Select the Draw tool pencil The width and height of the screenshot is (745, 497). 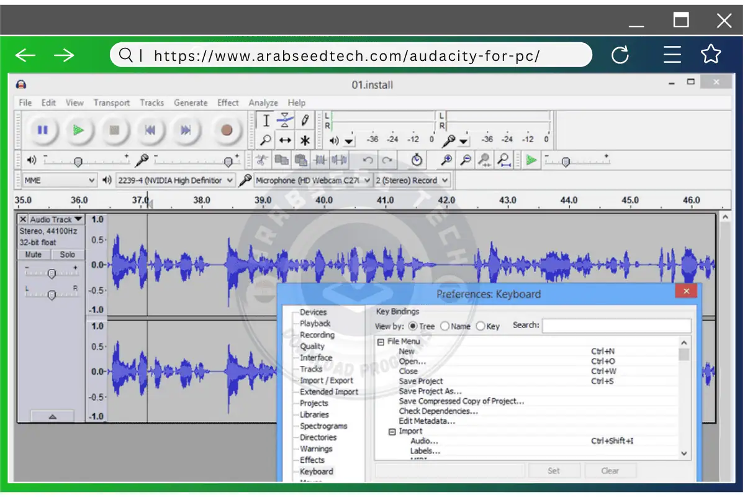coord(304,119)
